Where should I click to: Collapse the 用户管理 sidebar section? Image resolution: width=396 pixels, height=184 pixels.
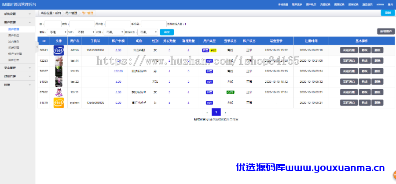point(18,22)
